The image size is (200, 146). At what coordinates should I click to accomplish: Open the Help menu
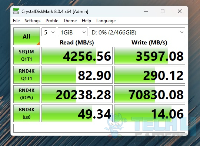[86, 21]
